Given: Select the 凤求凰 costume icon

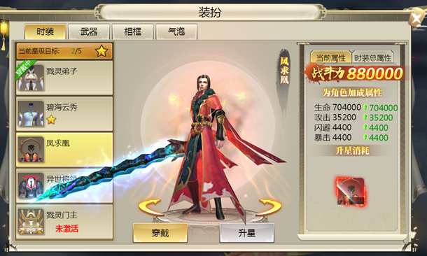Looking at the screenshot, I should (31, 150).
